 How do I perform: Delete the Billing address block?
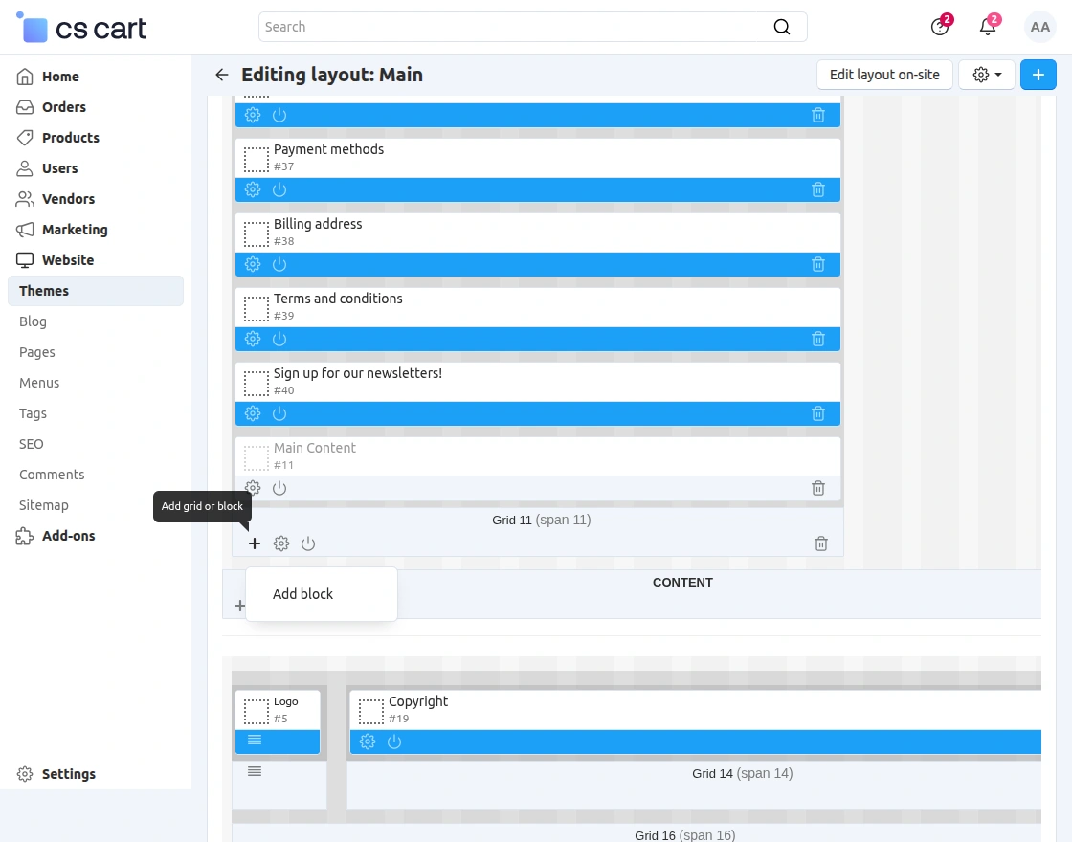click(x=817, y=264)
